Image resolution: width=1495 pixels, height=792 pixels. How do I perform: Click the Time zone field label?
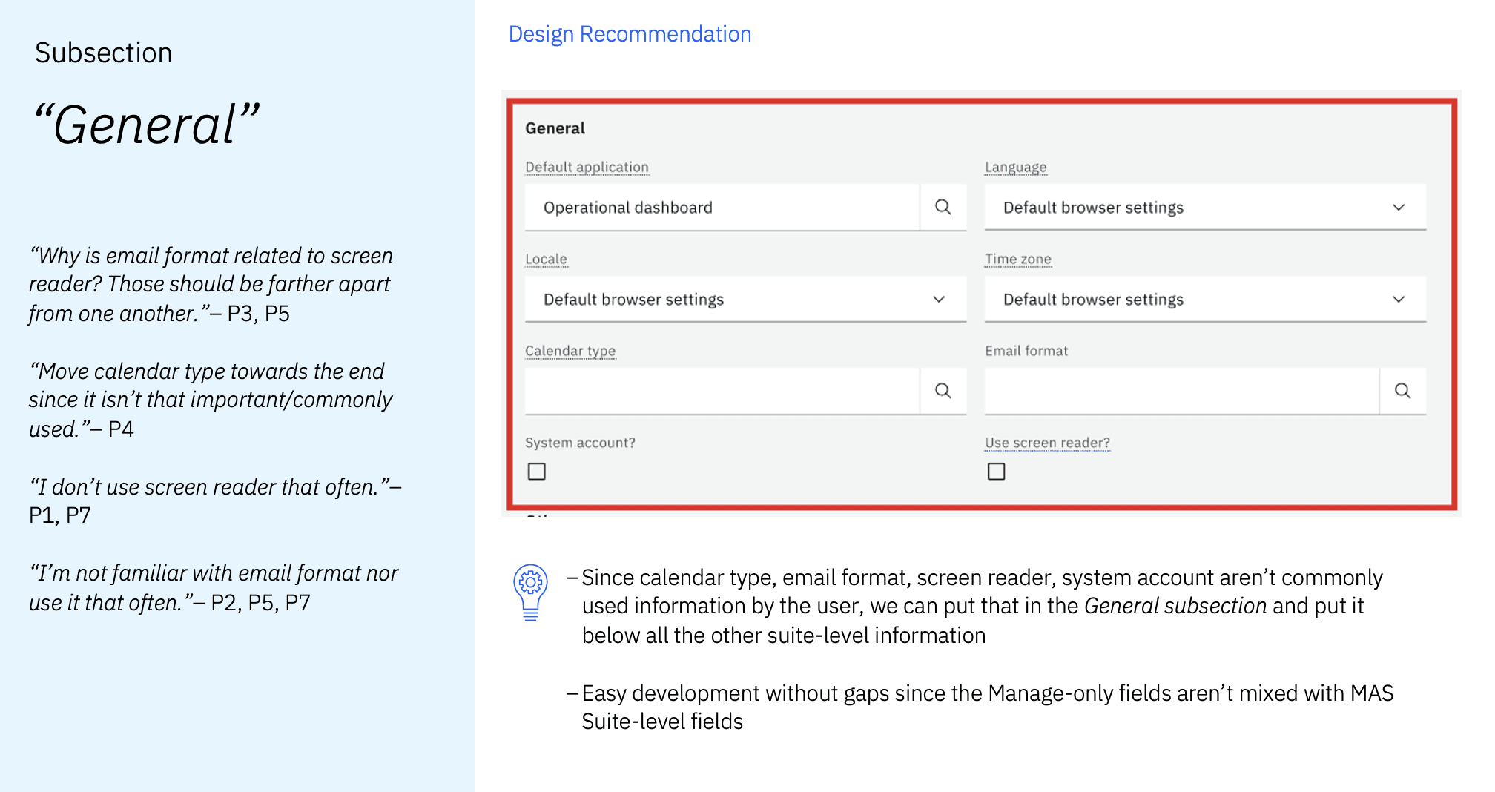pyautogui.click(x=1017, y=259)
